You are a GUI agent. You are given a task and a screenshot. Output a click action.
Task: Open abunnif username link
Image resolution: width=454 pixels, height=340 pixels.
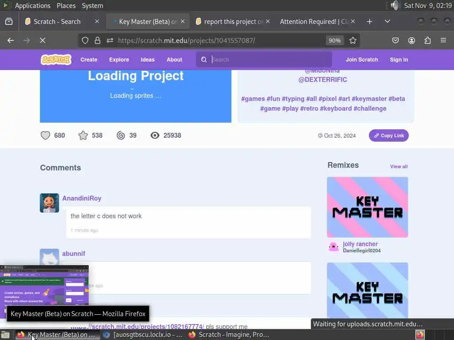point(74,254)
